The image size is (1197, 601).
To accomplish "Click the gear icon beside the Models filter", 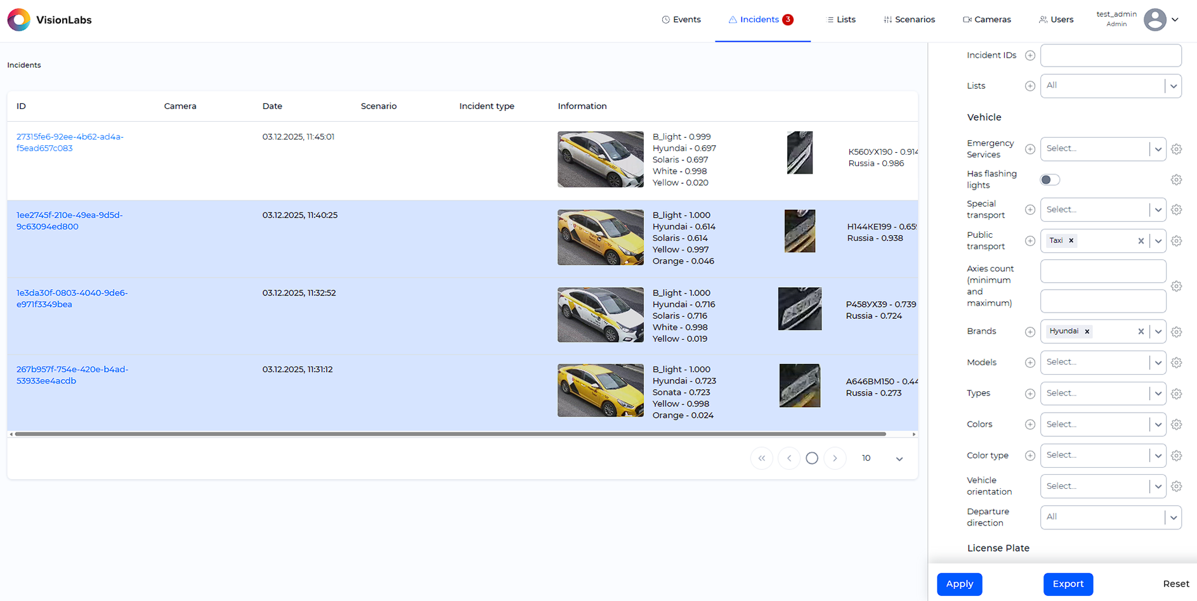I will [x=1177, y=362].
